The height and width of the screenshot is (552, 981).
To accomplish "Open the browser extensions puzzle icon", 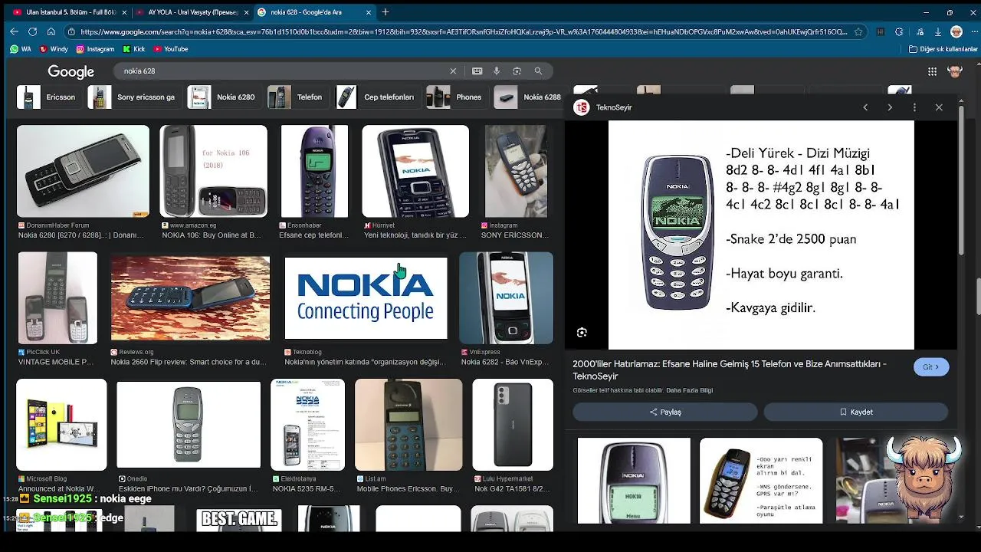I will (899, 32).
